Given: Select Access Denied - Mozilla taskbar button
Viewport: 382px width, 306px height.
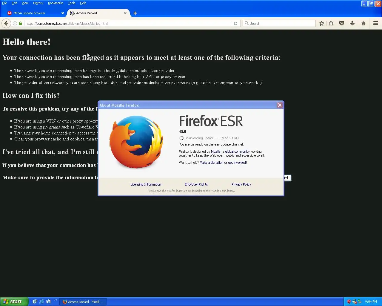Looking at the screenshot, I should click(83, 302).
